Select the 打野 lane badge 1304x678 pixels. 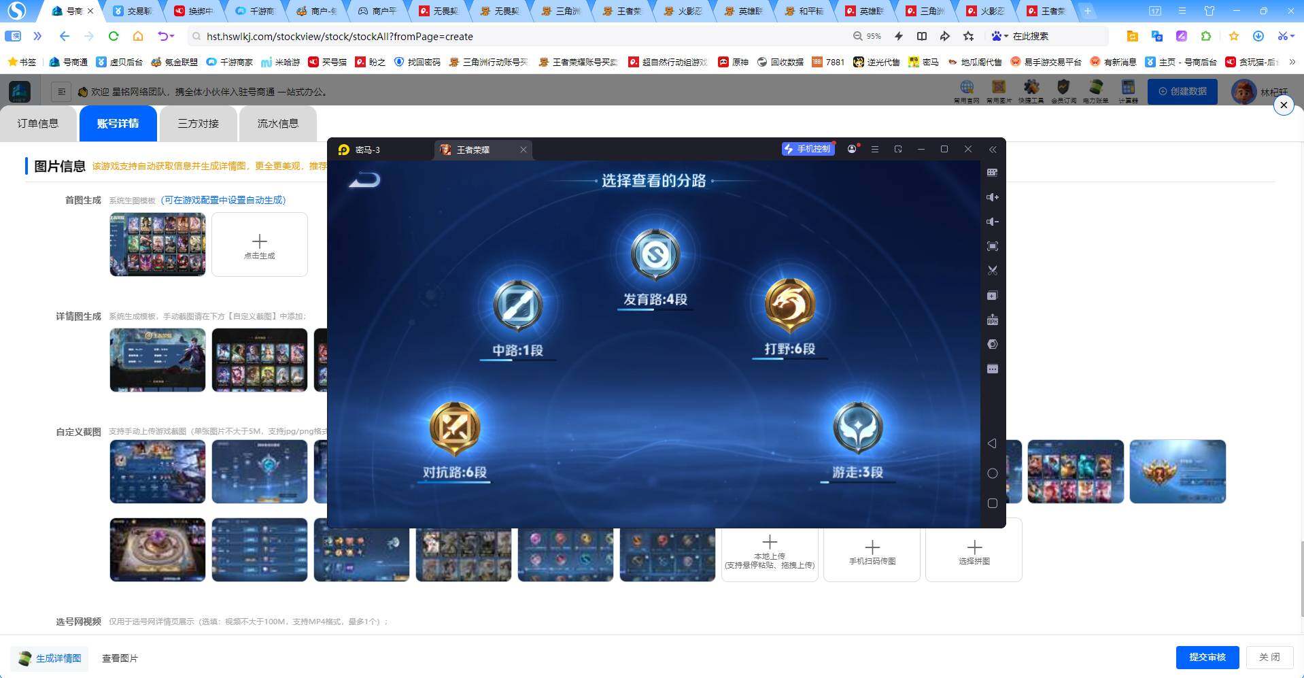point(789,304)
